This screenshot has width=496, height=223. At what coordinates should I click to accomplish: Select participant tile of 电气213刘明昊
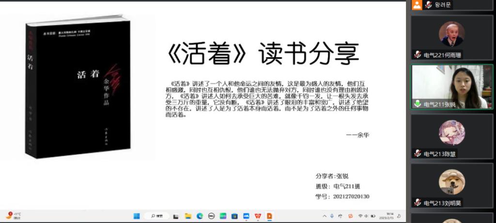click(452, 185)
